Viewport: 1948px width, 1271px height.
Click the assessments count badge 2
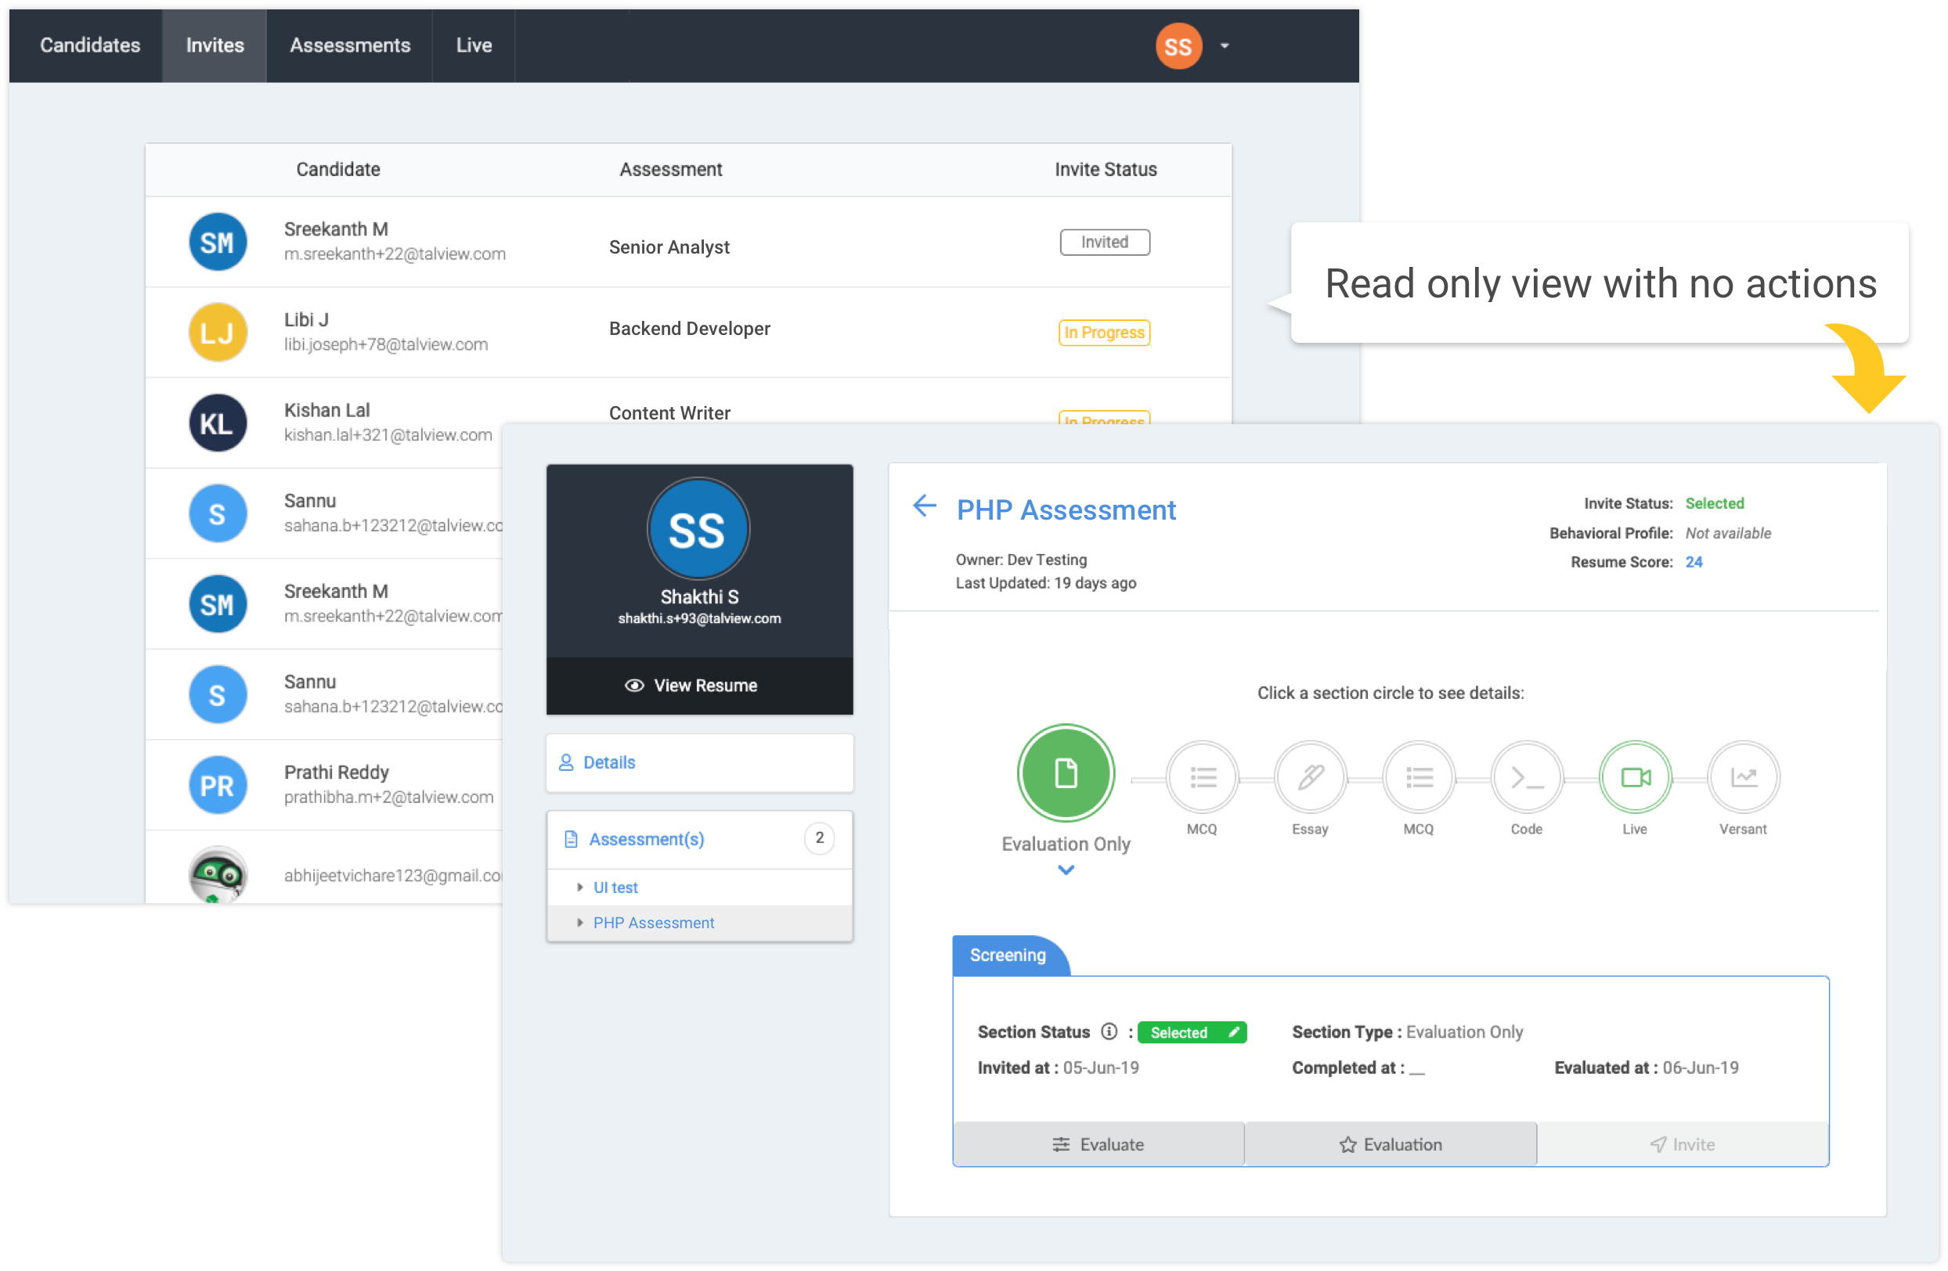click(x=819, y=837)
